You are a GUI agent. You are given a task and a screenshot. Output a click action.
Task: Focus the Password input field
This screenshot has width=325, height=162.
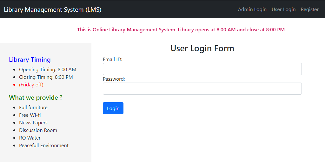(x=202, y=89)
